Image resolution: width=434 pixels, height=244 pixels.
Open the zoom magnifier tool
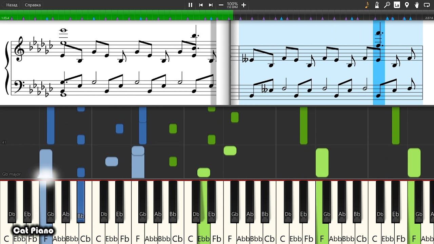387,5
